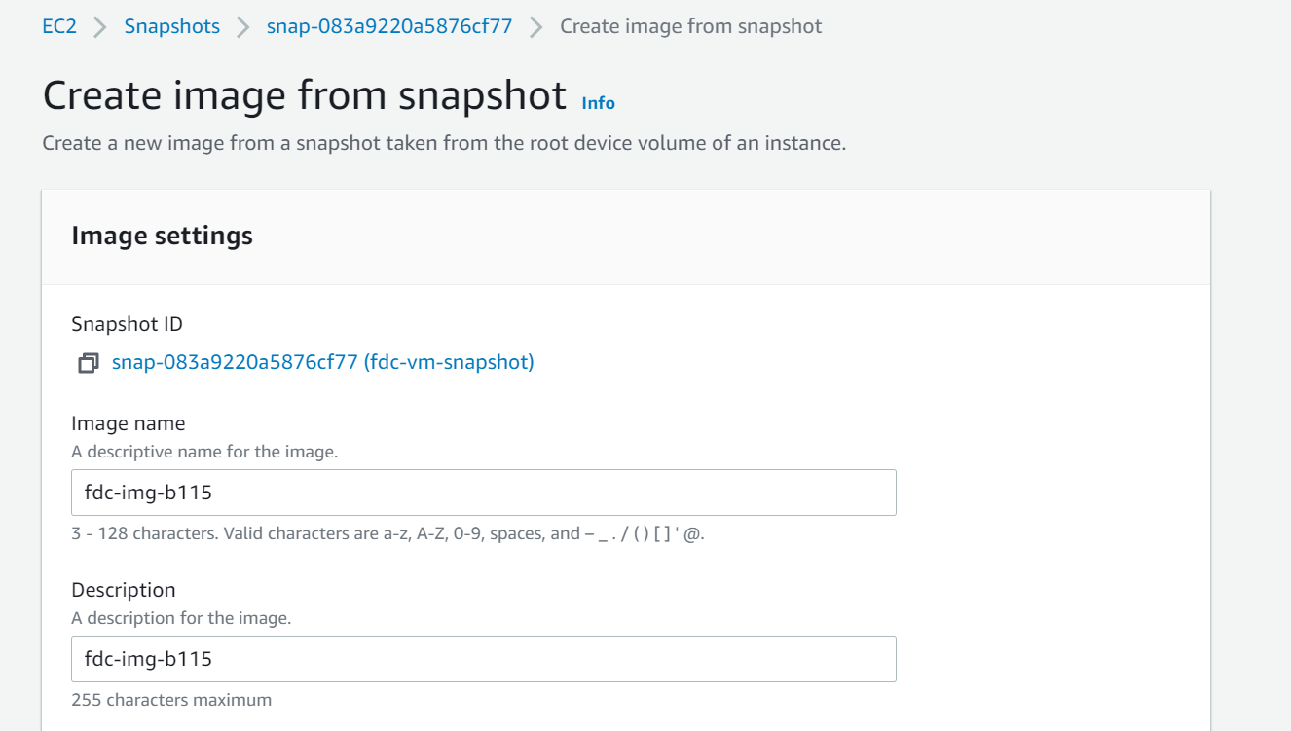Open the Info link beside the page title
1291x731 pixels.
pyautogui.click(x=598, y=103)
